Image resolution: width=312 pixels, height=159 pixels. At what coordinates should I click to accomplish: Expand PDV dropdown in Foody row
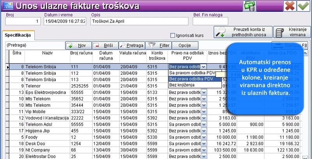click(204, 137)
